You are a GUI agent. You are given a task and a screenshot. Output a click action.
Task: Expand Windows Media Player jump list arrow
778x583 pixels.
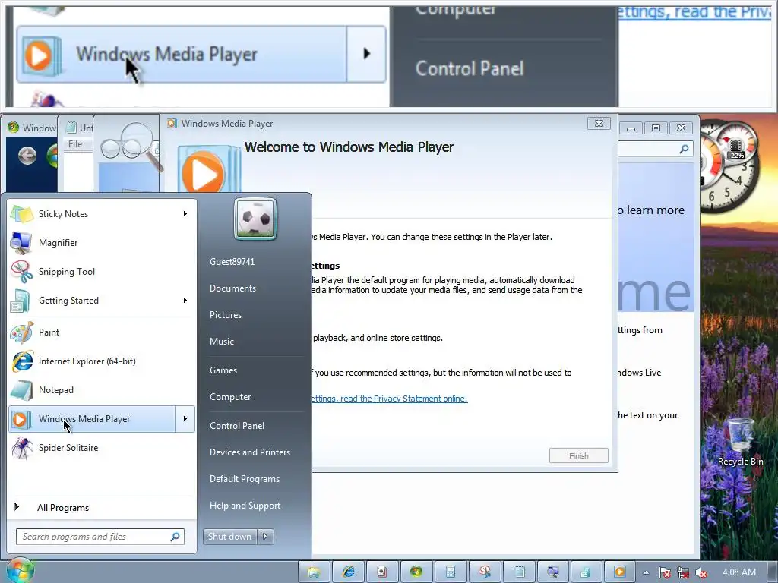185,419
